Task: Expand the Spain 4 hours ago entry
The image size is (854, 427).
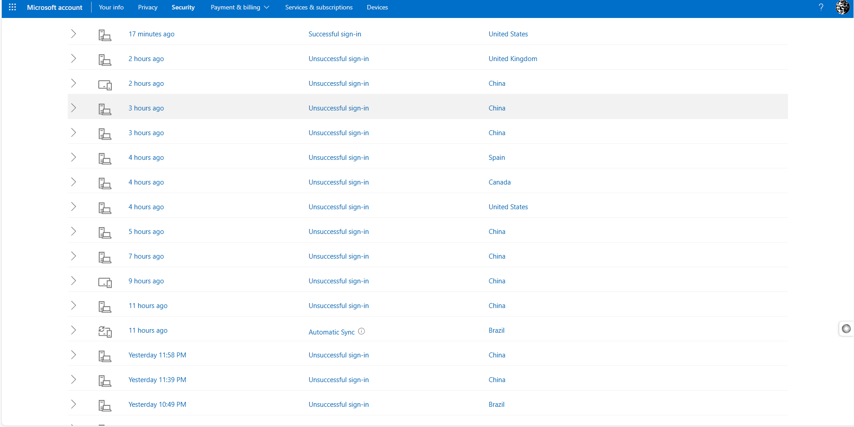Action: tap(74, 157)
